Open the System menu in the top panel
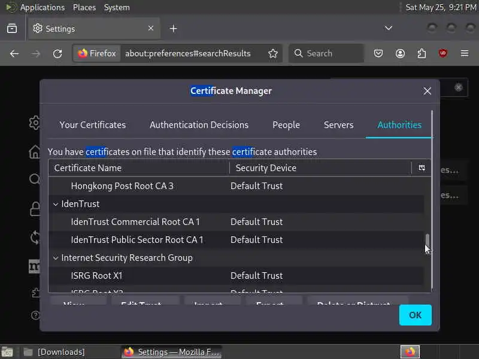The image size is (479, 359). pos(117,7)
